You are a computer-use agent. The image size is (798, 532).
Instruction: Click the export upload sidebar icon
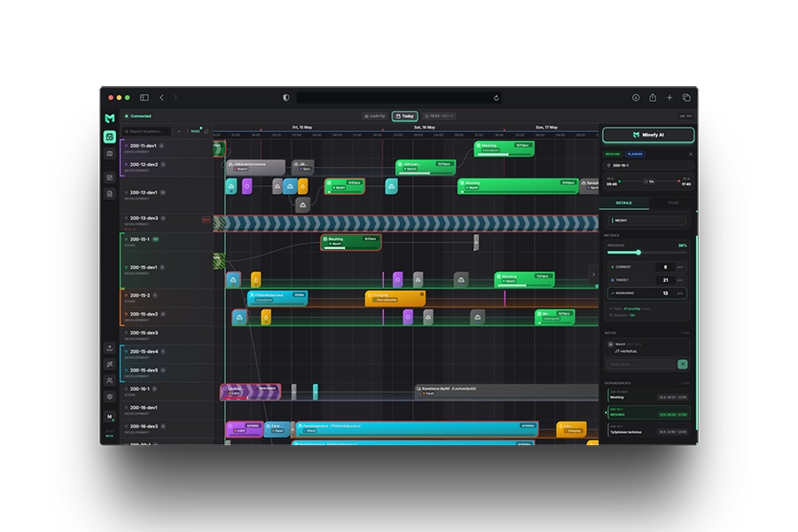(x=109, y=348)
